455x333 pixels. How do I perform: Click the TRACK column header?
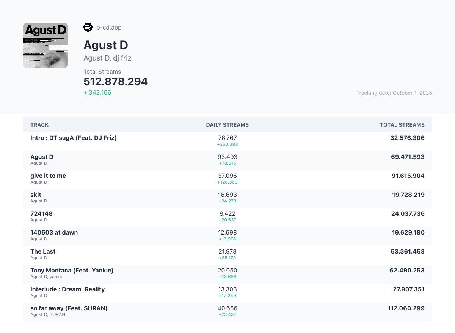pyautogui.click(x=39, y=125)
